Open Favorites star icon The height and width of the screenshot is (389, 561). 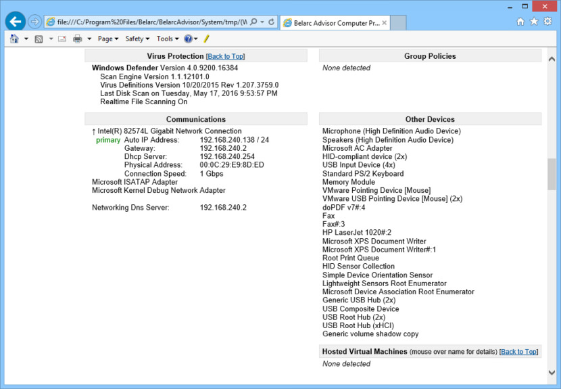534,22
